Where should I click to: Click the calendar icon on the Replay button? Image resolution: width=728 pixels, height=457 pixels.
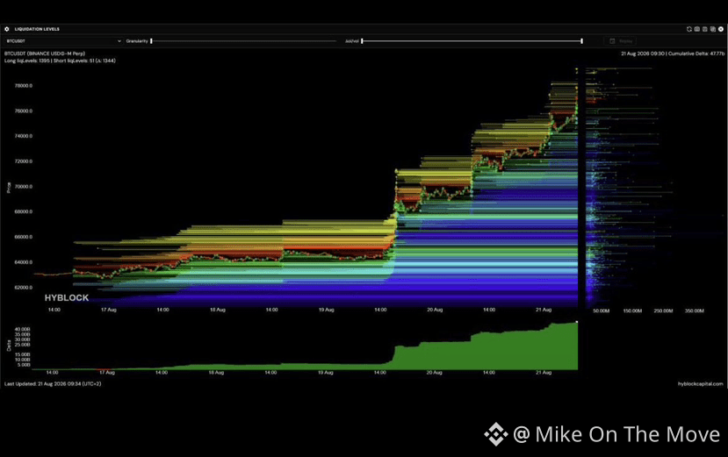(612, 41)
